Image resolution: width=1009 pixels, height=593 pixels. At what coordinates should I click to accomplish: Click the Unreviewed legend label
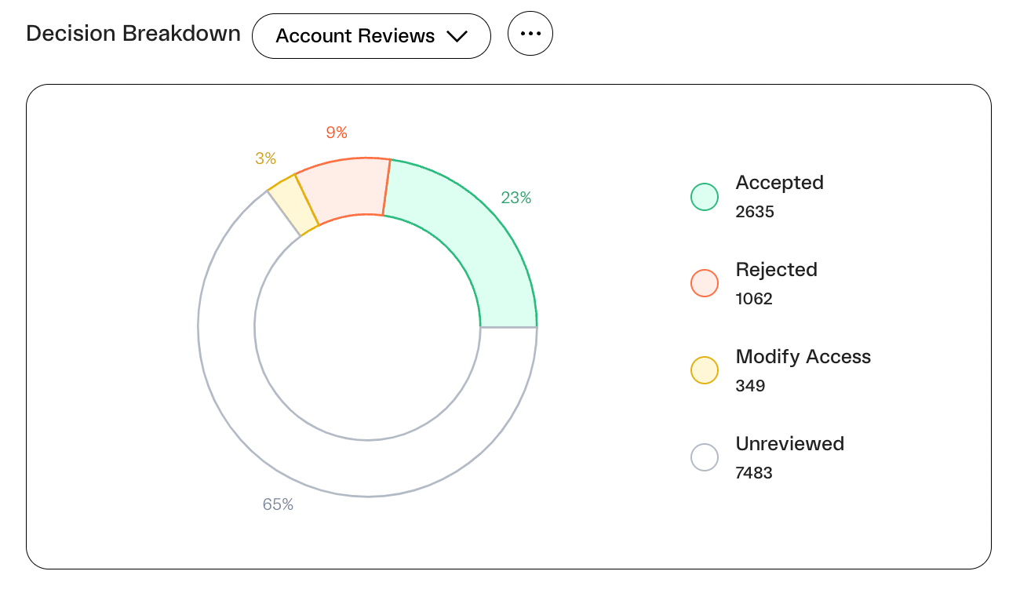(x=789, y=444)
